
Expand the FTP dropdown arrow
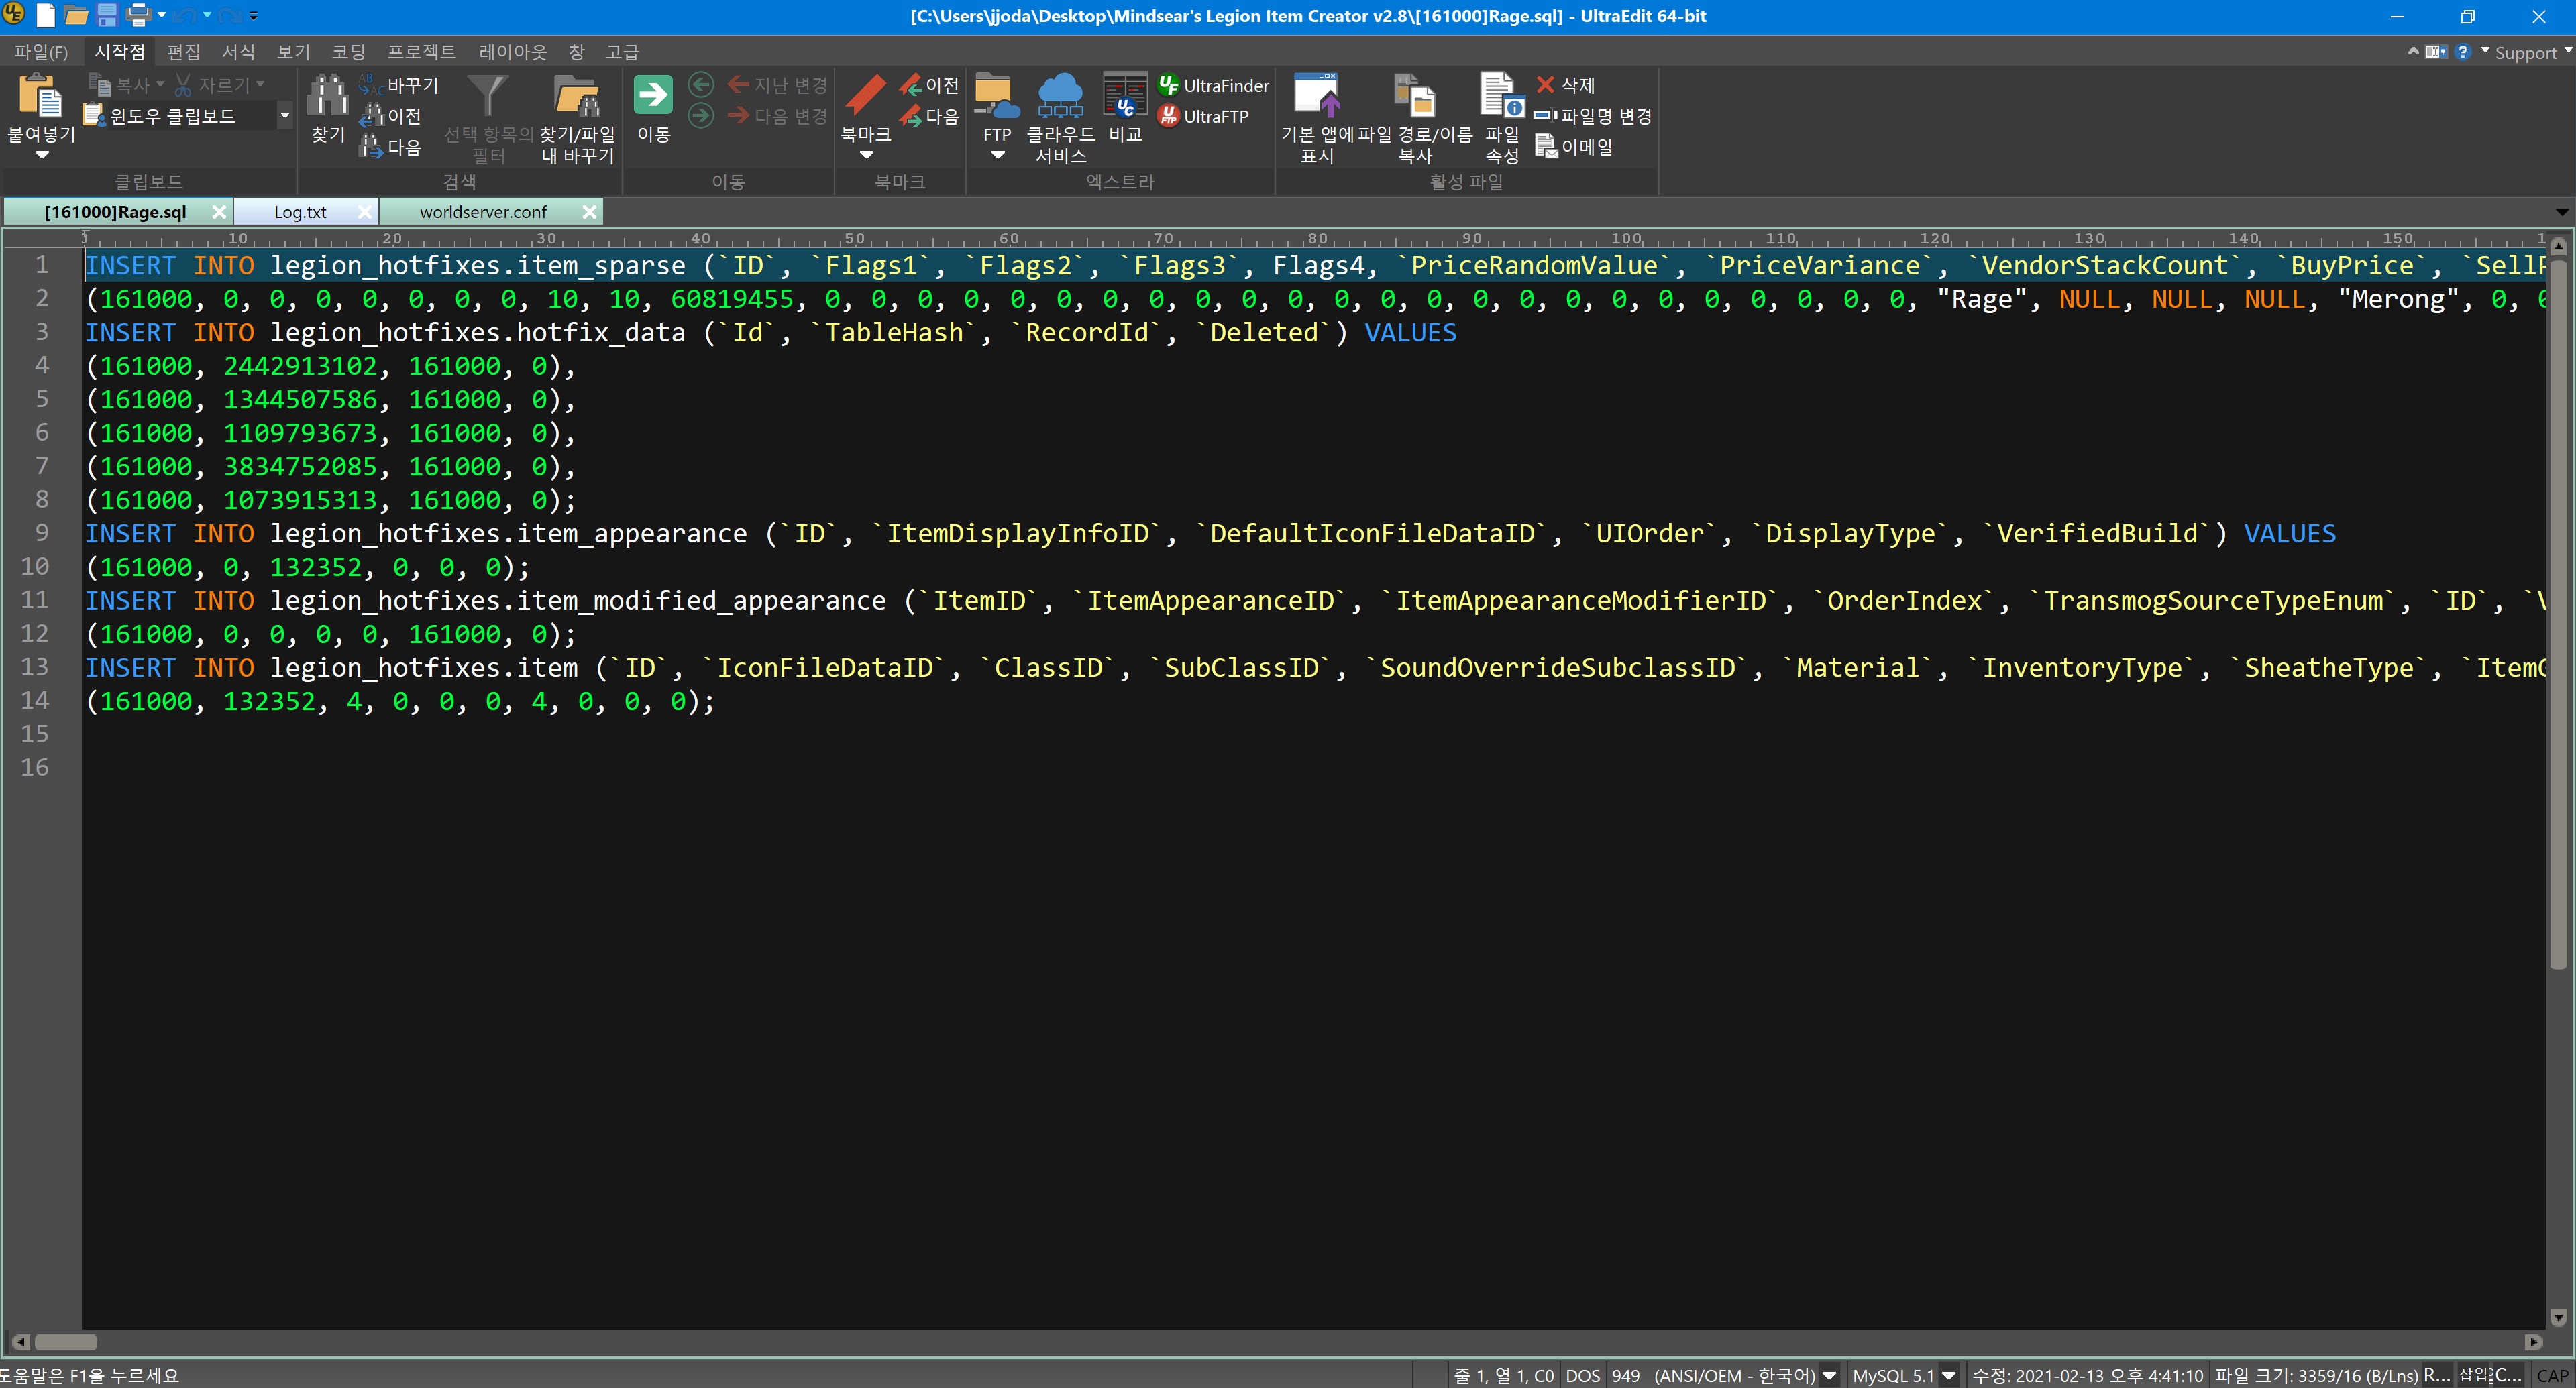click(997, 156)
